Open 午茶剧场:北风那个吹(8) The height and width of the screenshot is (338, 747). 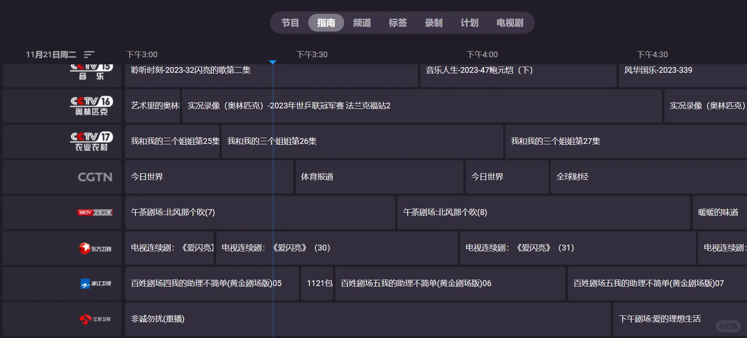point(544,212)
